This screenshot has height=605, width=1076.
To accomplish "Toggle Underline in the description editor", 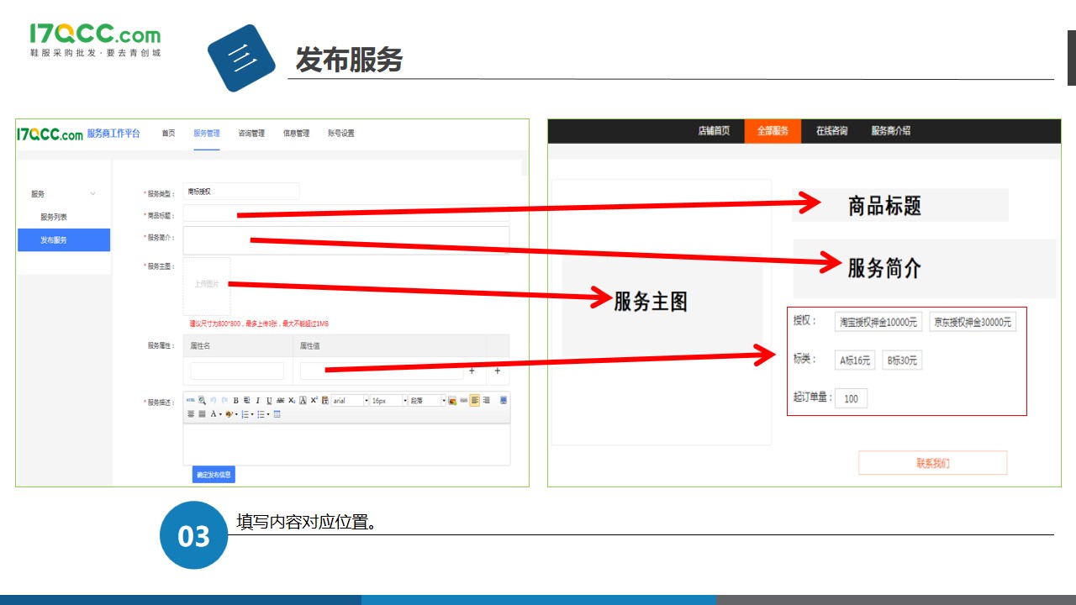I will (x=269, y=401).
